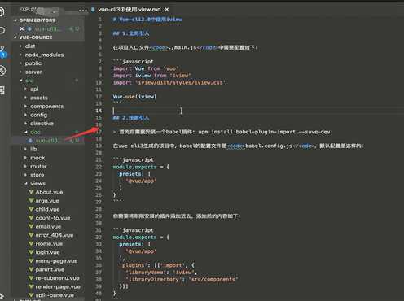Open render-page.vue in the file tree
404x301 pixels.
[x=58, y=286]
